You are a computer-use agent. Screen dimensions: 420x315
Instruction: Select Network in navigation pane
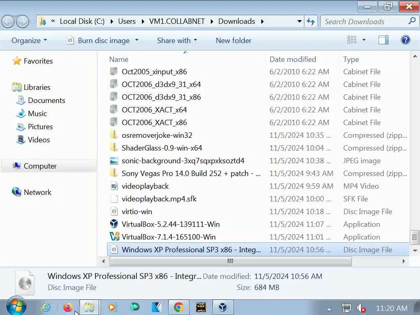32,192
